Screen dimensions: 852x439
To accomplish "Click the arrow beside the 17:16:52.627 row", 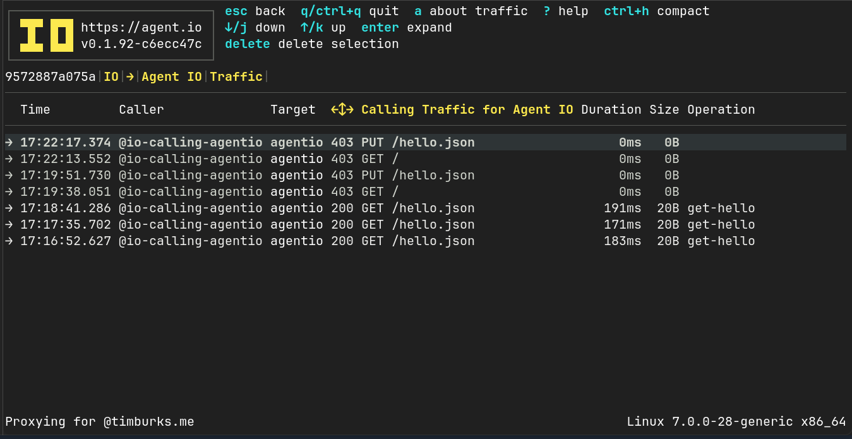I will click(9, 241).
